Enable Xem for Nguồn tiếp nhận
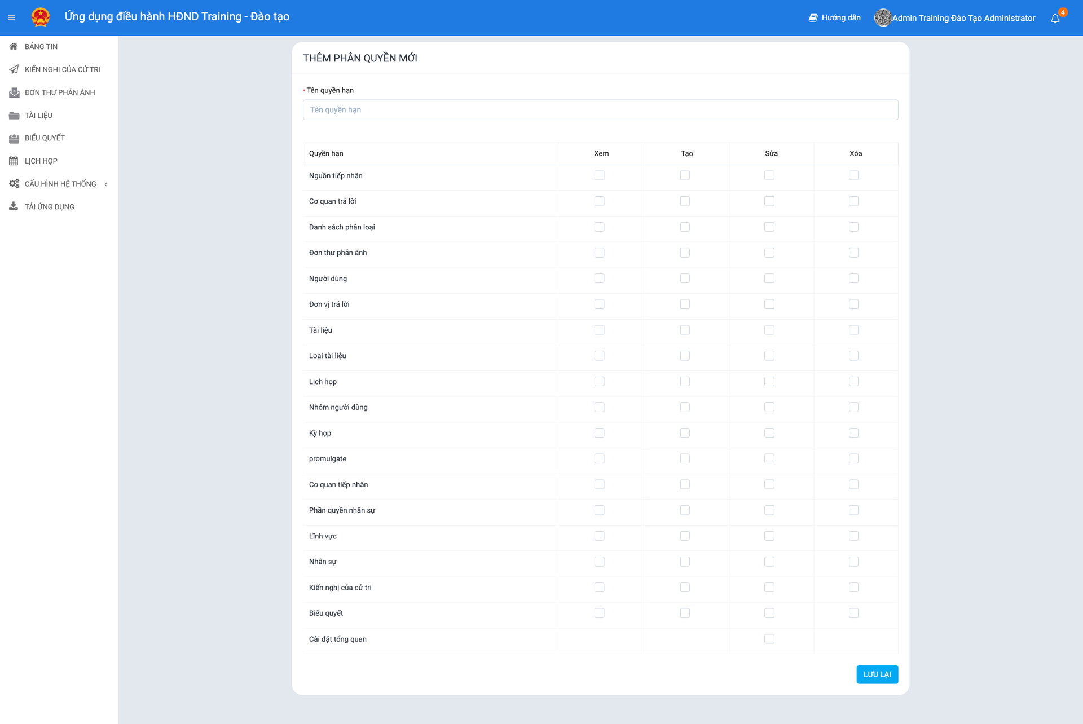Image resolution: width=1083 pixels, height=724 pixels. click(x=599, y=175)
